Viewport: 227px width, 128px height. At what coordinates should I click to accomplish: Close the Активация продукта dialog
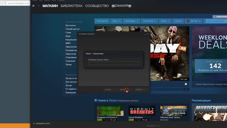point(148,34)
